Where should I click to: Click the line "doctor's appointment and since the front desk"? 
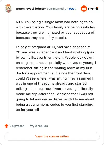pos(53,73)
